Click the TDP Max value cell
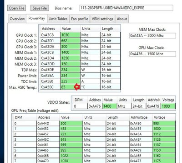This screenshot has width=182, height=163. (70, 70)
